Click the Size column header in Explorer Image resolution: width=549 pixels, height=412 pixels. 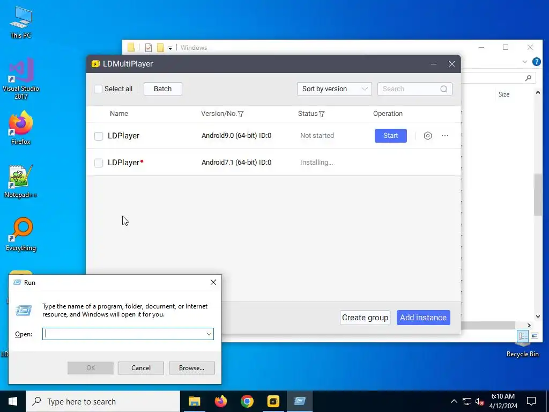coord(504,94)
